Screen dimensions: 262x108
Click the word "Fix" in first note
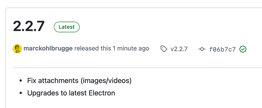[x=32, y=81]
